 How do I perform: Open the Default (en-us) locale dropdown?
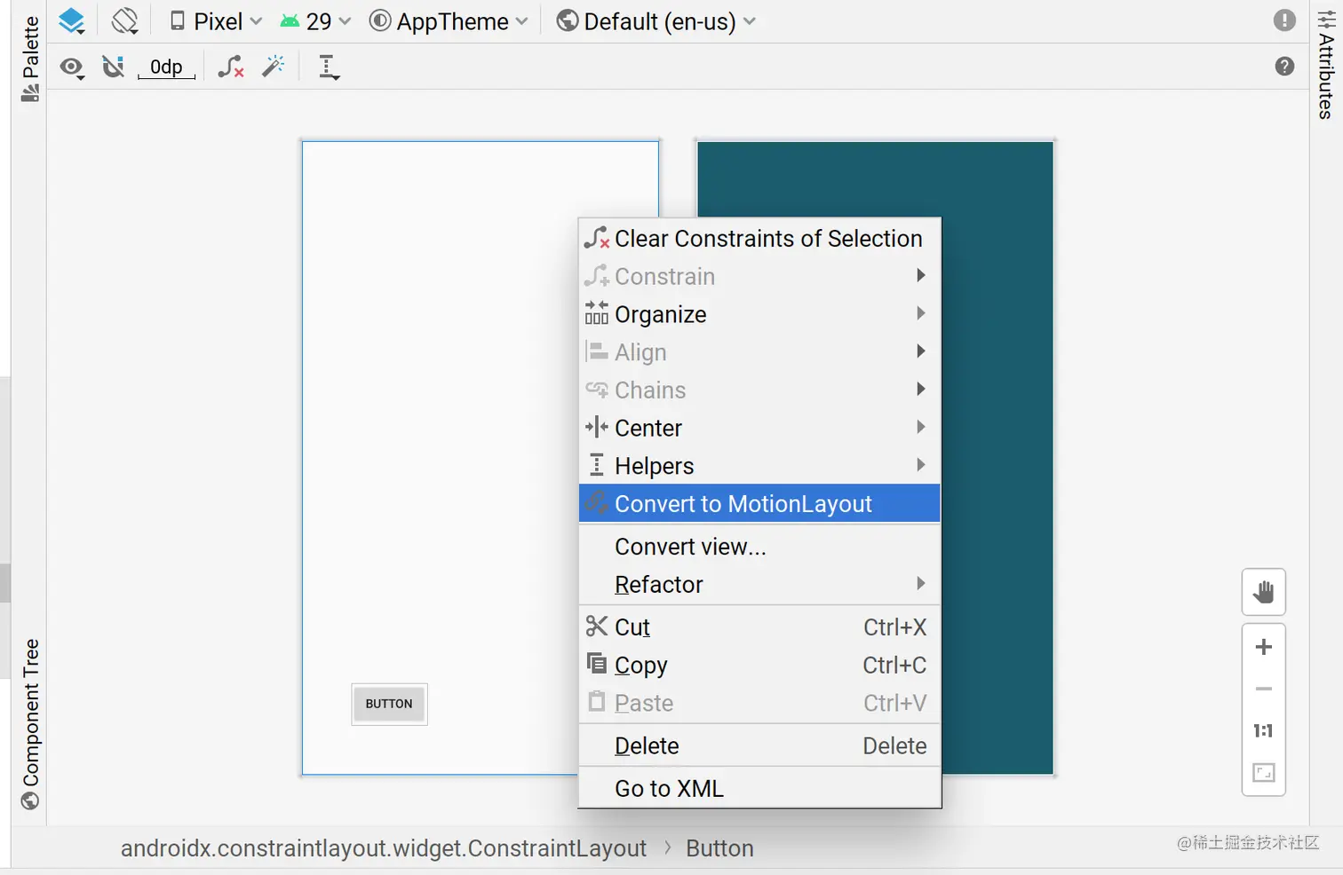656,20
